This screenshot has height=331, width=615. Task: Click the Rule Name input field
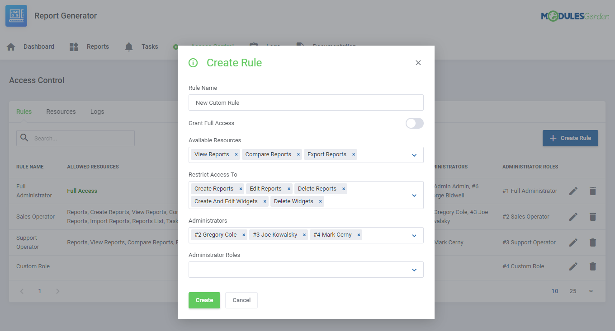tap(306, 103)
